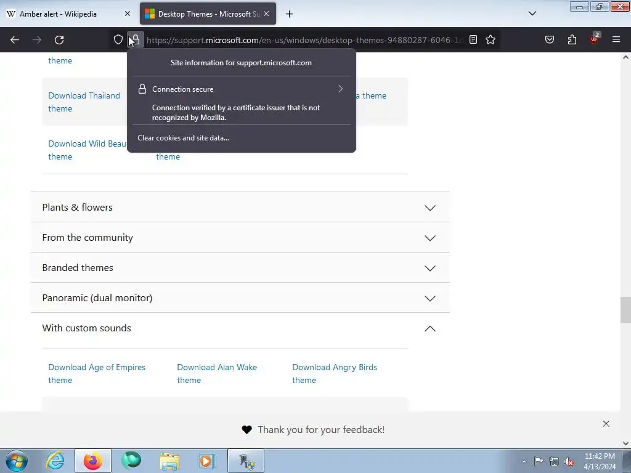
Task: Open a new tab
Action: coord(290,14)
